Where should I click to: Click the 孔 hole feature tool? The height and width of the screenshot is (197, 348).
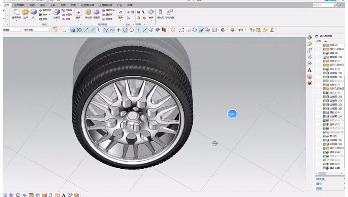[33, 13]
